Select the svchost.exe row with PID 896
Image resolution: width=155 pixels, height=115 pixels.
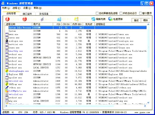pyautogui.click(x=76, y=54)
